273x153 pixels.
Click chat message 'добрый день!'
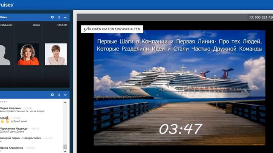point(19,121)
